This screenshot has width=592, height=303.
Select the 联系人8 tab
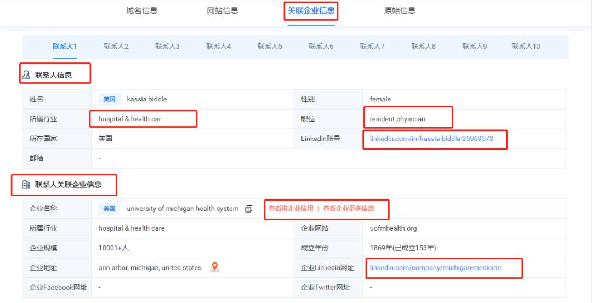pos(424,47)
